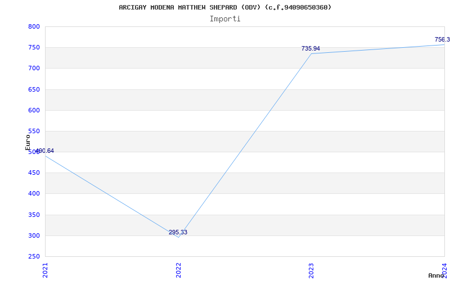Click the 2023 x-axis label

pyautogui.click(x=312, y=270)
